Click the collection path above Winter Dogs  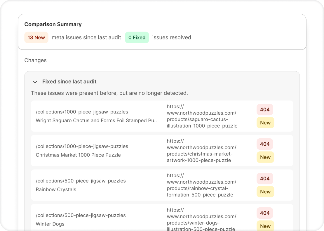pyautogui.click(x=81, y=216)
